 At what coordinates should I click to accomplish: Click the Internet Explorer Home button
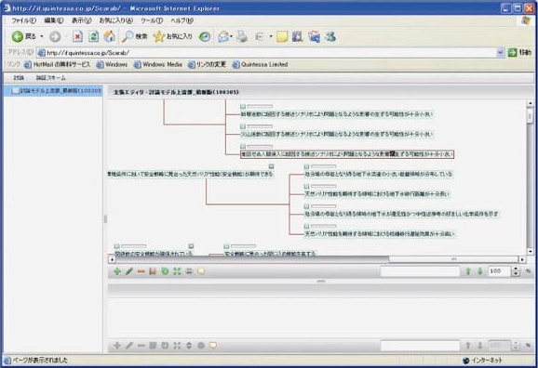[x=110, y=36]
